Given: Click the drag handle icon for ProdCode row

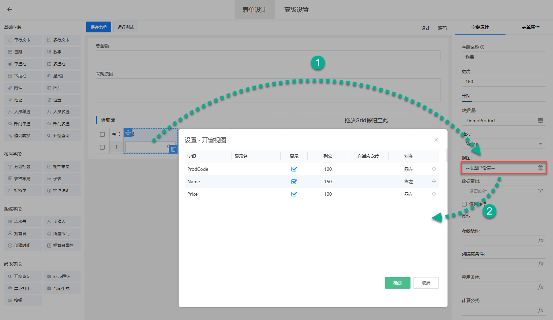Looking at the screenshot, I should tap(434, 169).
